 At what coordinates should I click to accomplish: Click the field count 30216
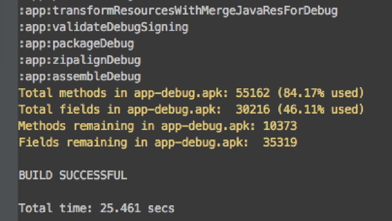(253, 110)
